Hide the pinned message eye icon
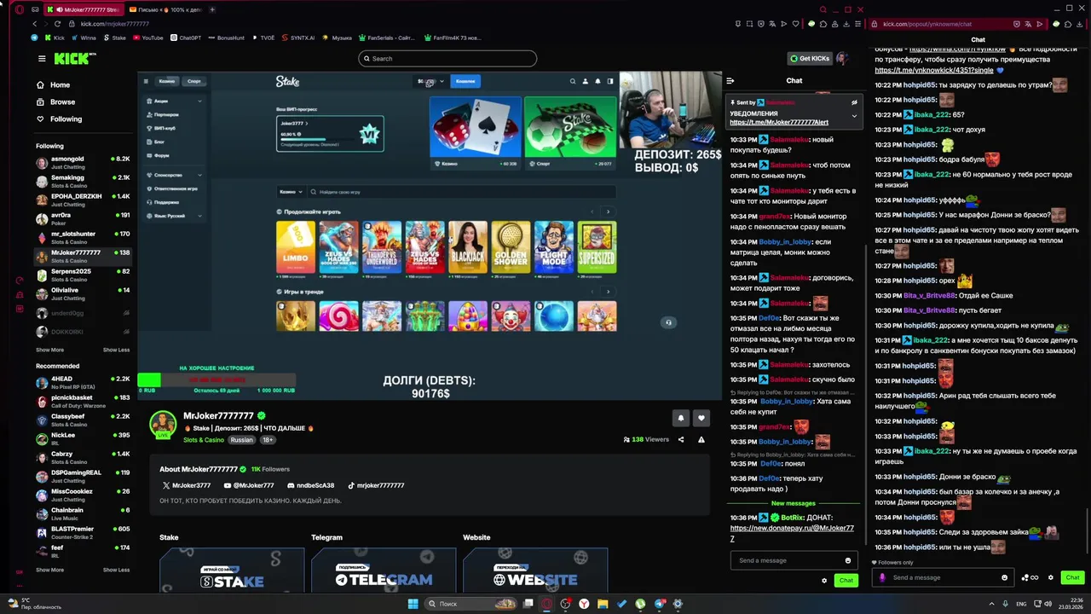1091x614 pixels. pyautogui.click(x=854, y=102)
